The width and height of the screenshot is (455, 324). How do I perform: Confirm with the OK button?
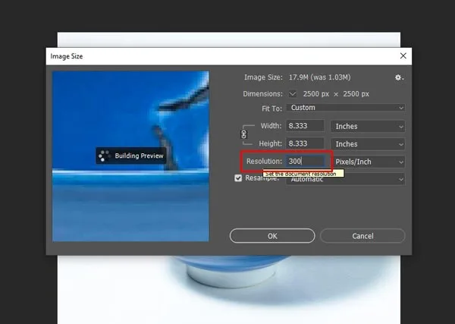point(272,236)
